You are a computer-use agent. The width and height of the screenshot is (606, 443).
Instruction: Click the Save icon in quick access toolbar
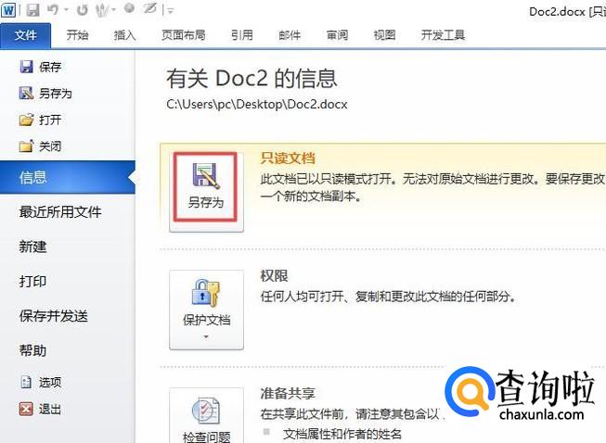[x=32, y=10]
